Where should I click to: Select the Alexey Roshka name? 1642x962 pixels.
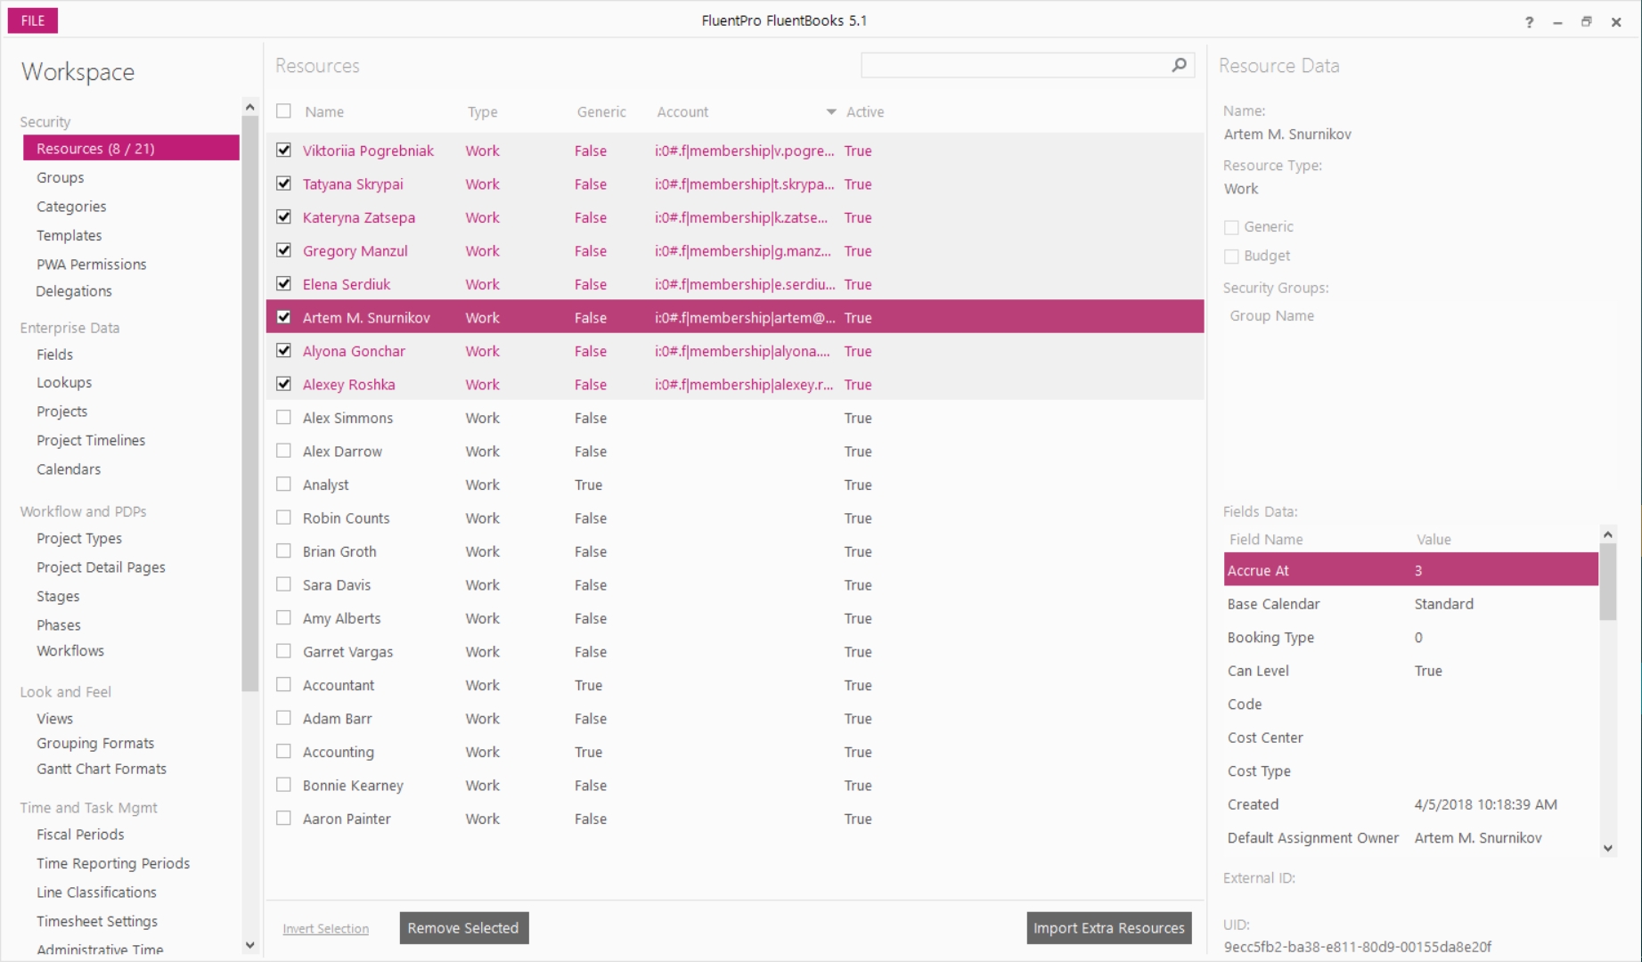pos(348,385)
